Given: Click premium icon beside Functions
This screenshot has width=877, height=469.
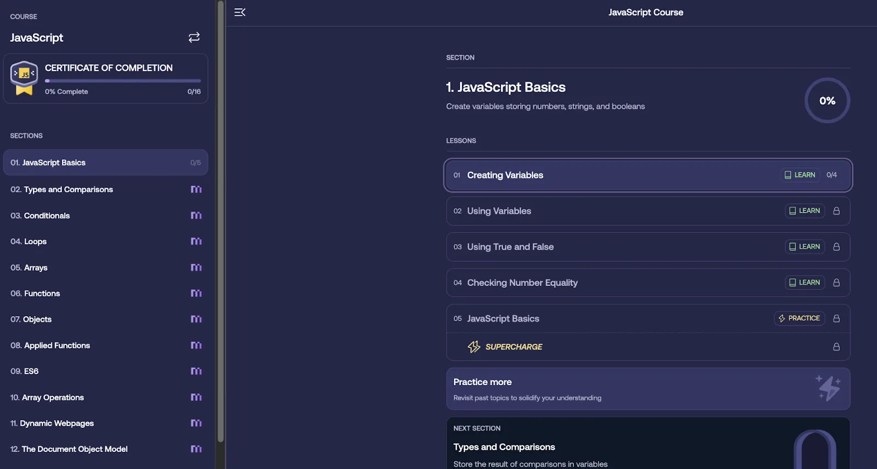Looking at the screenshot, I should [x=196, y=294].
